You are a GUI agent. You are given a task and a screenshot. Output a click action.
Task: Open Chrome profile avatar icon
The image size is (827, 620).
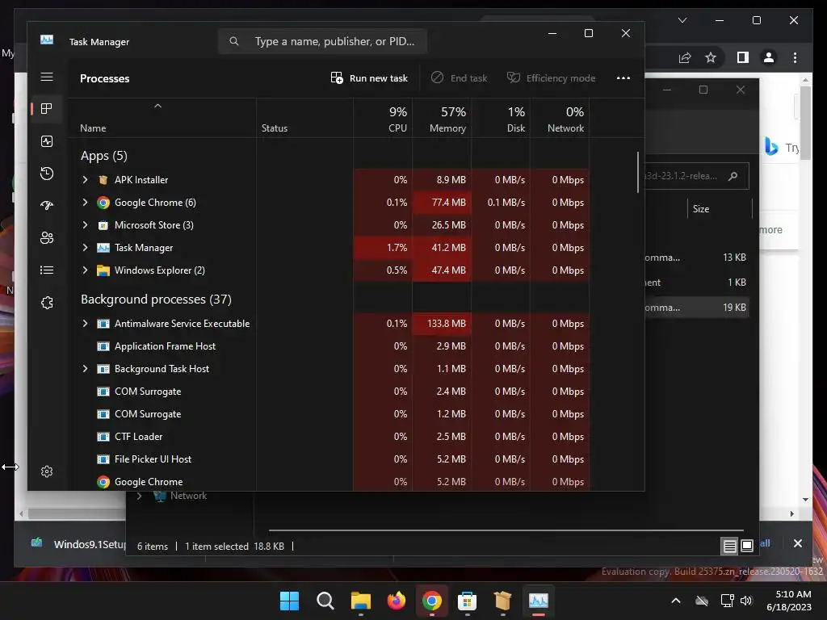tap(769, 57)
